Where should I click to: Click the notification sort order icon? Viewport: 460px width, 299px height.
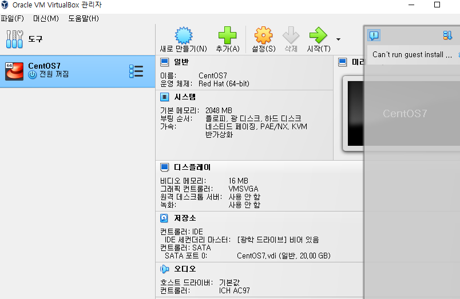point(447,35)
